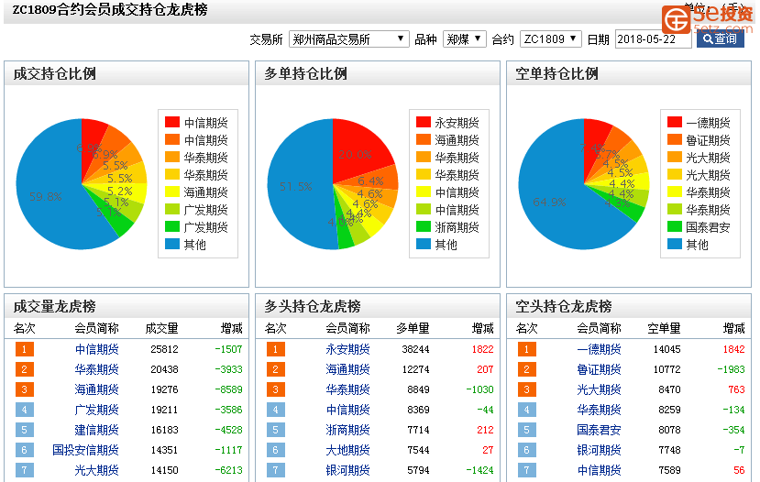Expand the 合约 dropdown showing ZC1809
The height and width of the screenshot is (482, 760).
click(551, 39)
